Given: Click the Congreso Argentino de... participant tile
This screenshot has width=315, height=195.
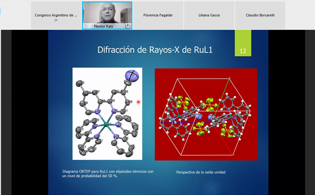Looking at the screenshot, I should [x=56, y=15].
